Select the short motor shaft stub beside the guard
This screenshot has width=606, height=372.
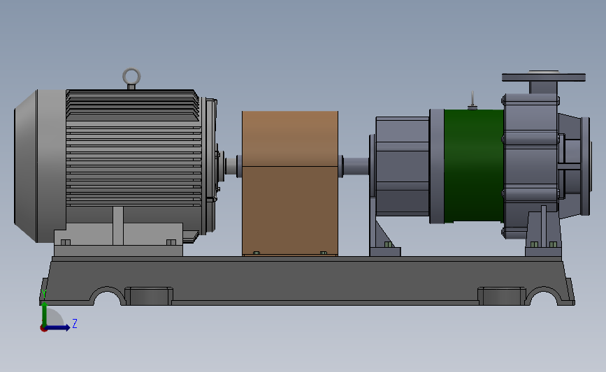coord(231,166)
